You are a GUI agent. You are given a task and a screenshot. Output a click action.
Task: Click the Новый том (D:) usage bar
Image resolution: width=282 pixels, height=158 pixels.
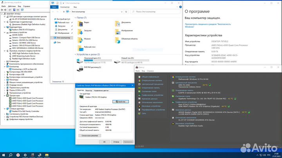pyautogui.click(x=135, y=60)
